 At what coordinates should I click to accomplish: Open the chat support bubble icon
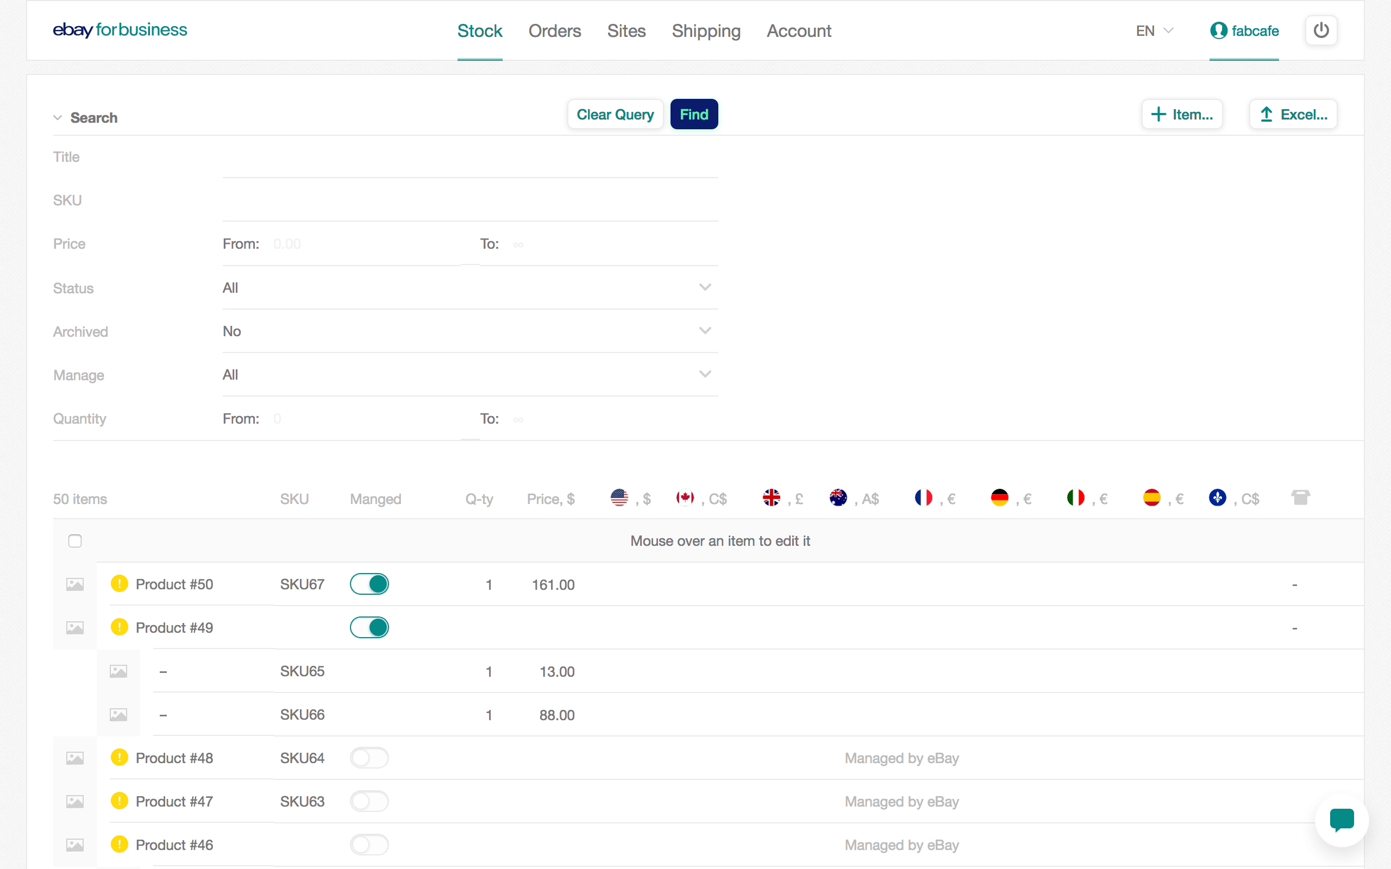point(1342,820)
